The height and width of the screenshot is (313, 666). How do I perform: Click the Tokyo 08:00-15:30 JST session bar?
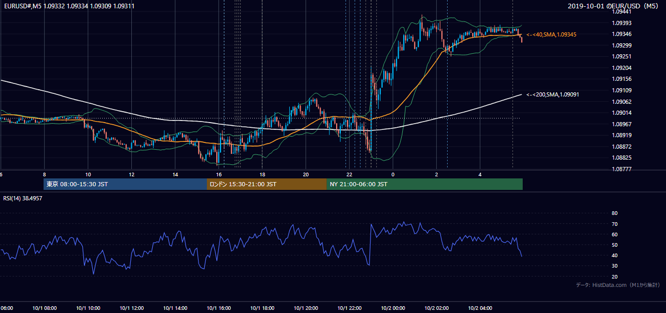pos(125,184)
